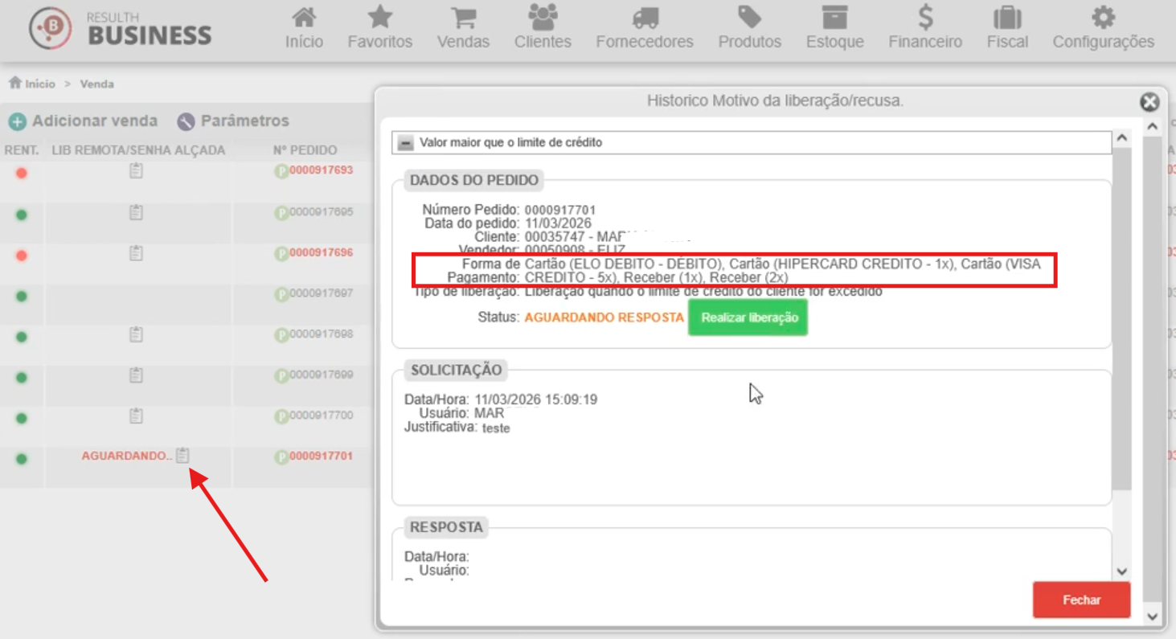Click Adicionar venda
Screen dimensions: 1176x639
click(83, 121)
